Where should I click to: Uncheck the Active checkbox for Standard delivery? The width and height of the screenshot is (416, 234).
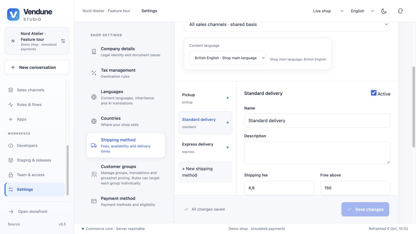coord(374,93)
